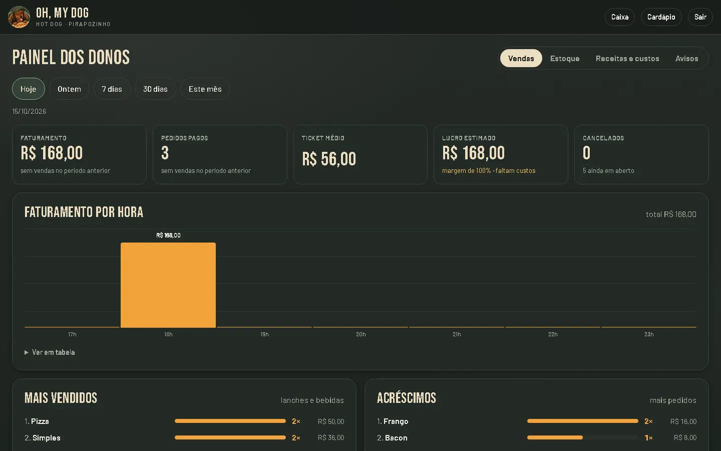Click the Cancelados count 0

[x=587, y=153]
